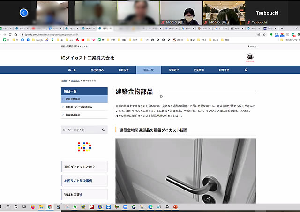Click the browser address bar URL
Screen dimensions: 300x212
click(x=52, y=34)
